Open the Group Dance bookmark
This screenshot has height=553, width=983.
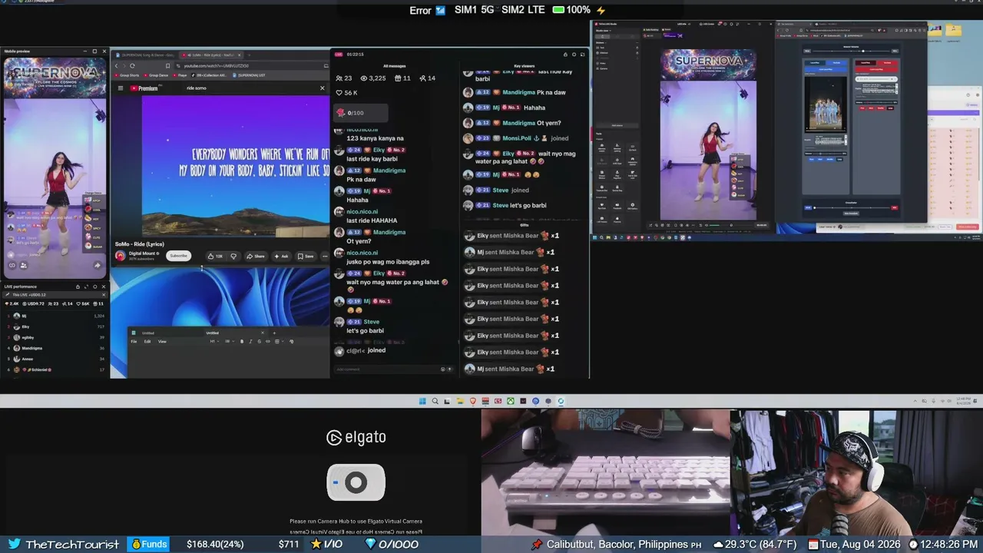(x=157, y=75)
